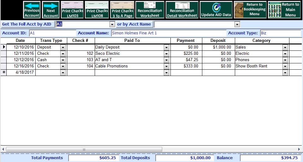Open Paid To dropdown for AT and T
The width and height of the screenshot is (303, 162).
point(166,60)
